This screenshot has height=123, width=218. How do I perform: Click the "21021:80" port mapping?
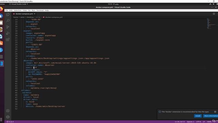point(36,45)
